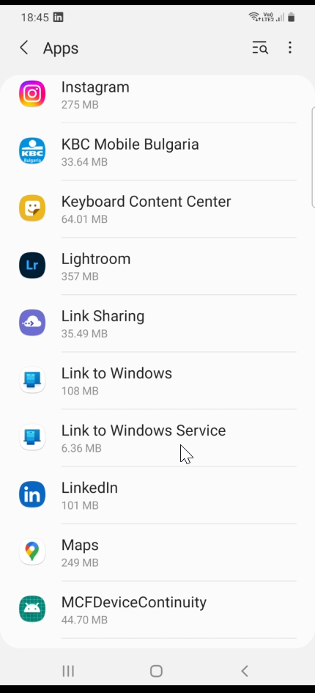
Task: Tap the Lightroom Lr icon
Action: [x=31, y=265]
